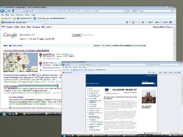Image resolution: width=183 pixels, height=137 pixels.
Task: Click site search input on Involving Lincs page
Action: coord(148,83)
